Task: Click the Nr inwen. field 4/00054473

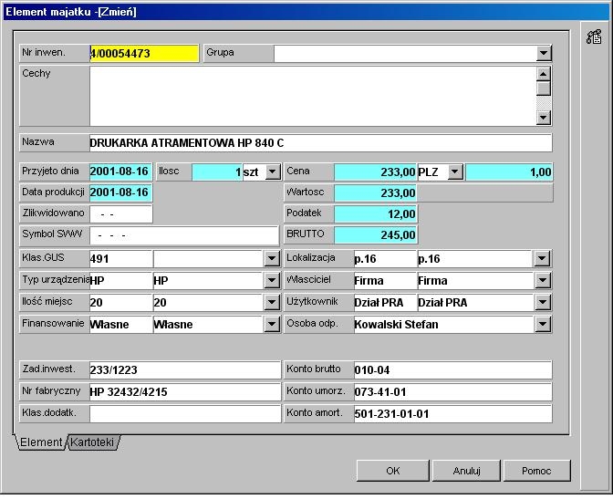Action: 144,53
